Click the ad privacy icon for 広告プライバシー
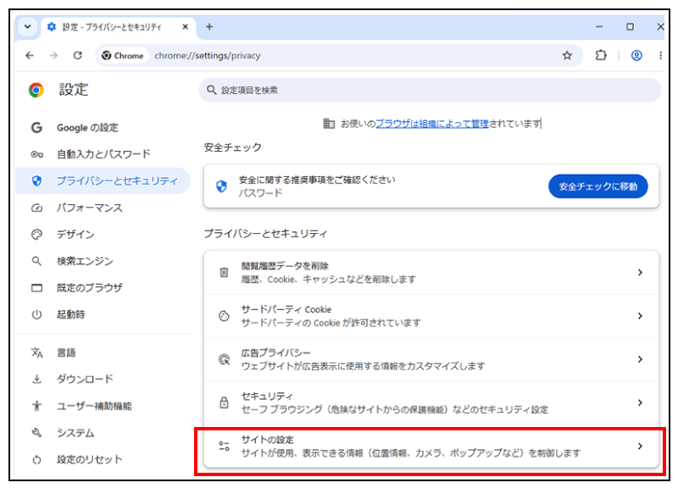 coord(224,359)
